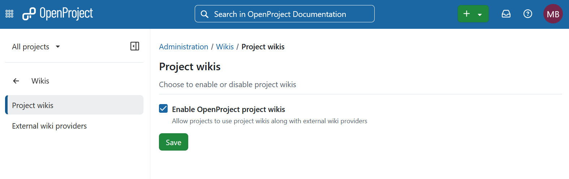Screen dimensions: 569x179
Task: Focus the OpenProject Documentation search field
Action: tap(285, 14)
